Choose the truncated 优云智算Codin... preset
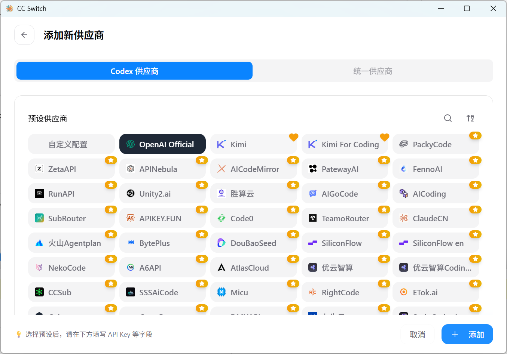507x354 pixels. (436, 268)
